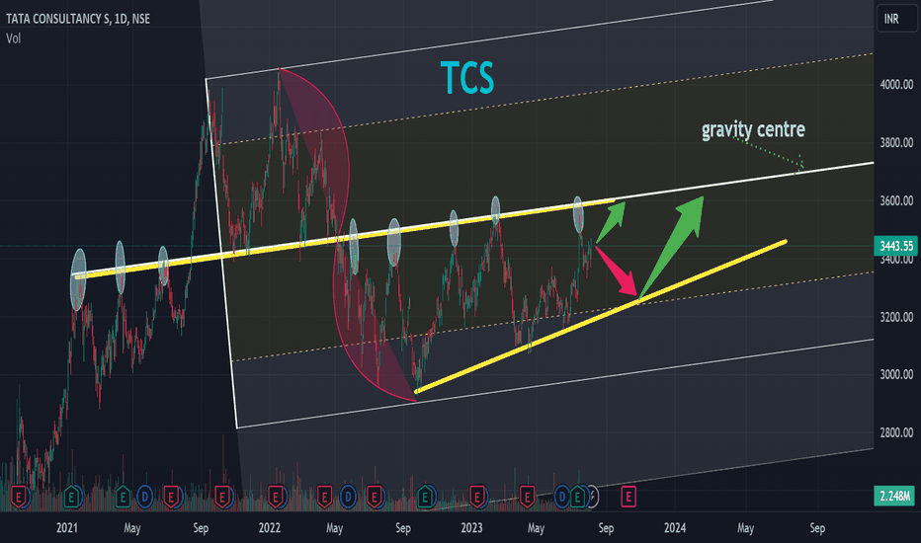Click the grey lightning event marker
Screen dimensions: 921x543
click(593, 498)
